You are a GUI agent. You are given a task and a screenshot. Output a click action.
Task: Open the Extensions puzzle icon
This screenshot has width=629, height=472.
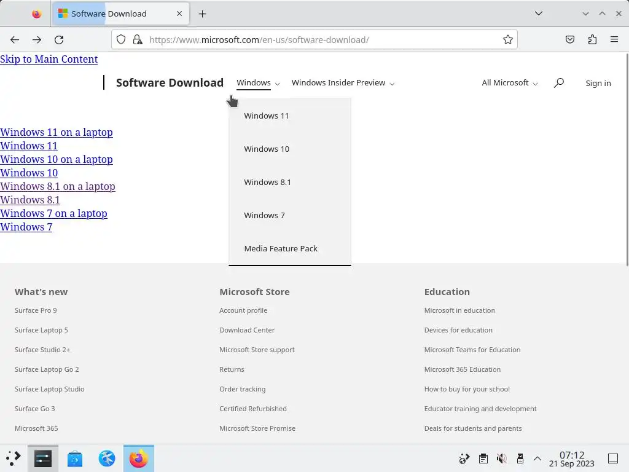(x=592, y=39)
